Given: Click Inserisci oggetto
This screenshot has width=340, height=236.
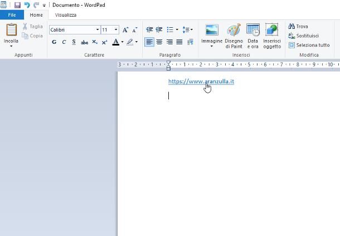Looking at the screenshot, I should point(272,36).
